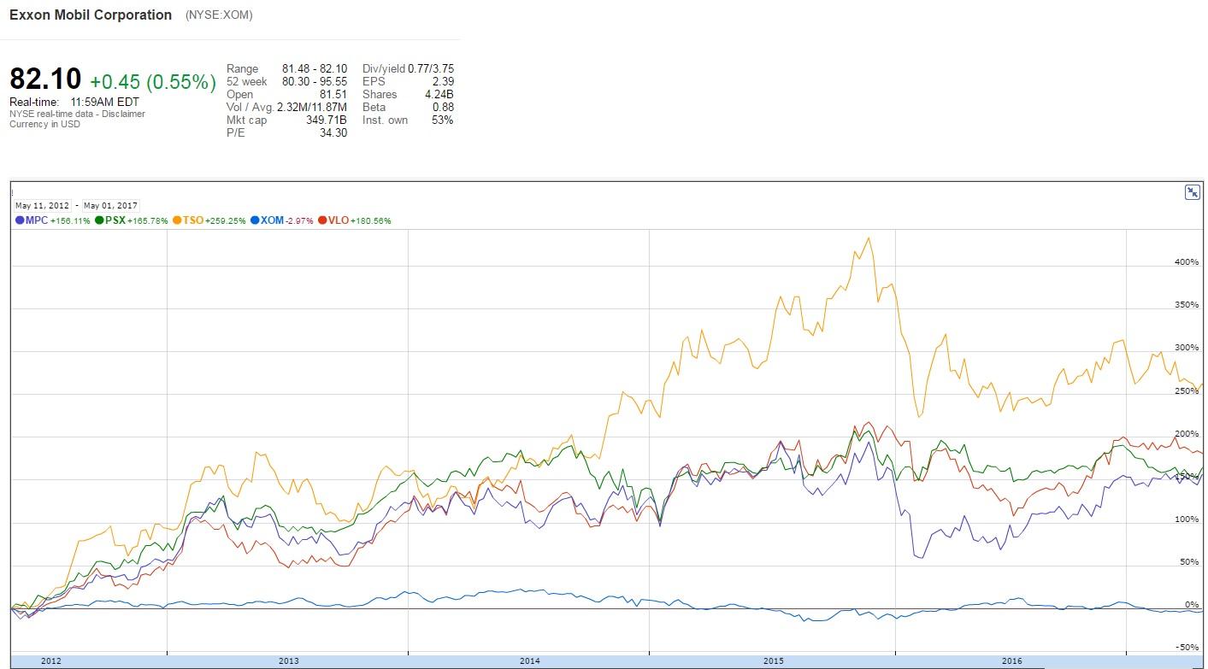Click the 400% y-axis label
This screenshot has height=669, width=1208.
coord(1187,262)
